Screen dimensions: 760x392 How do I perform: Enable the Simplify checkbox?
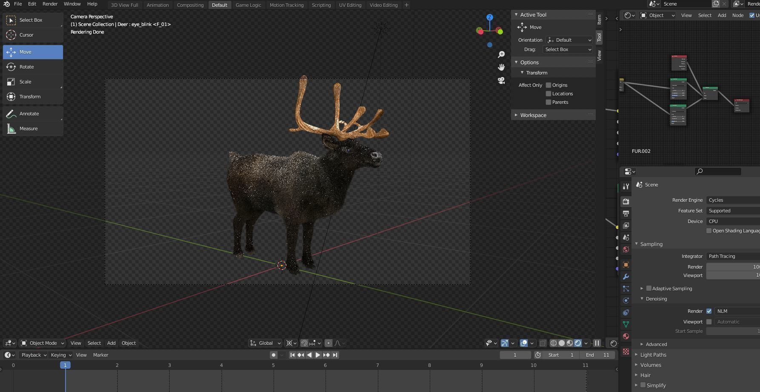(x=643, y=385)
